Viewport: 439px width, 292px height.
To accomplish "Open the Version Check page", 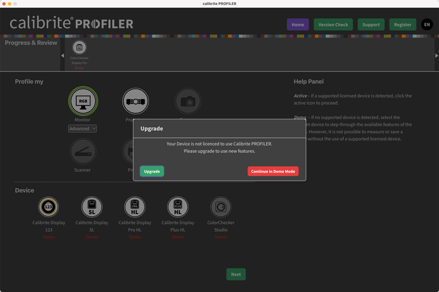I will click(x=333, y=25).
